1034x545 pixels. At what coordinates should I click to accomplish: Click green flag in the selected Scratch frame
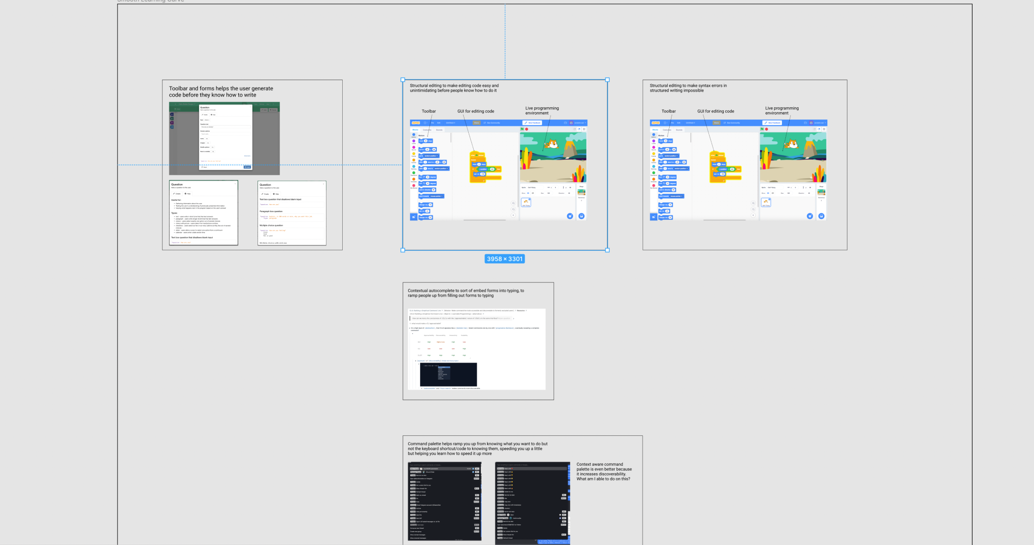pyautogui.click(x=522, y=129)
